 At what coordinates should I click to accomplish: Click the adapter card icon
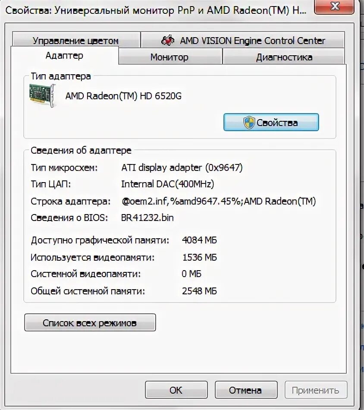43,95
